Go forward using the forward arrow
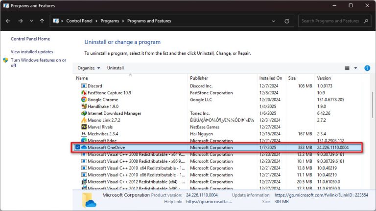Image resolution: width=376 pixels, height=211 pixels. [21, 21]
